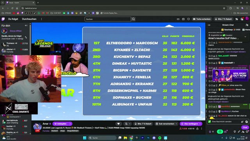Click the Chat send button
This screenshot has width=250, height=141.
(245, 127)
